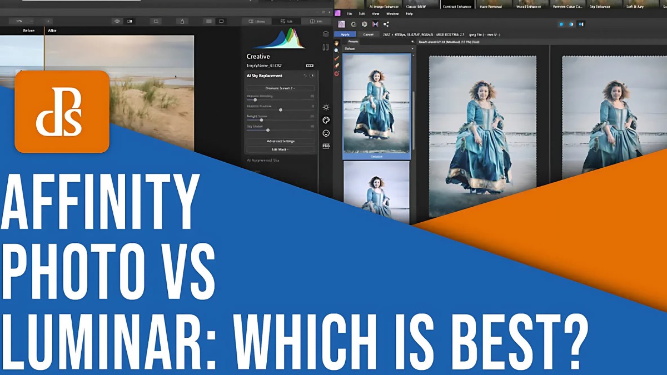Switch to single image view icon
This screenshot has height=375, width=667.
pyautogui.click(x=221, y=21)
